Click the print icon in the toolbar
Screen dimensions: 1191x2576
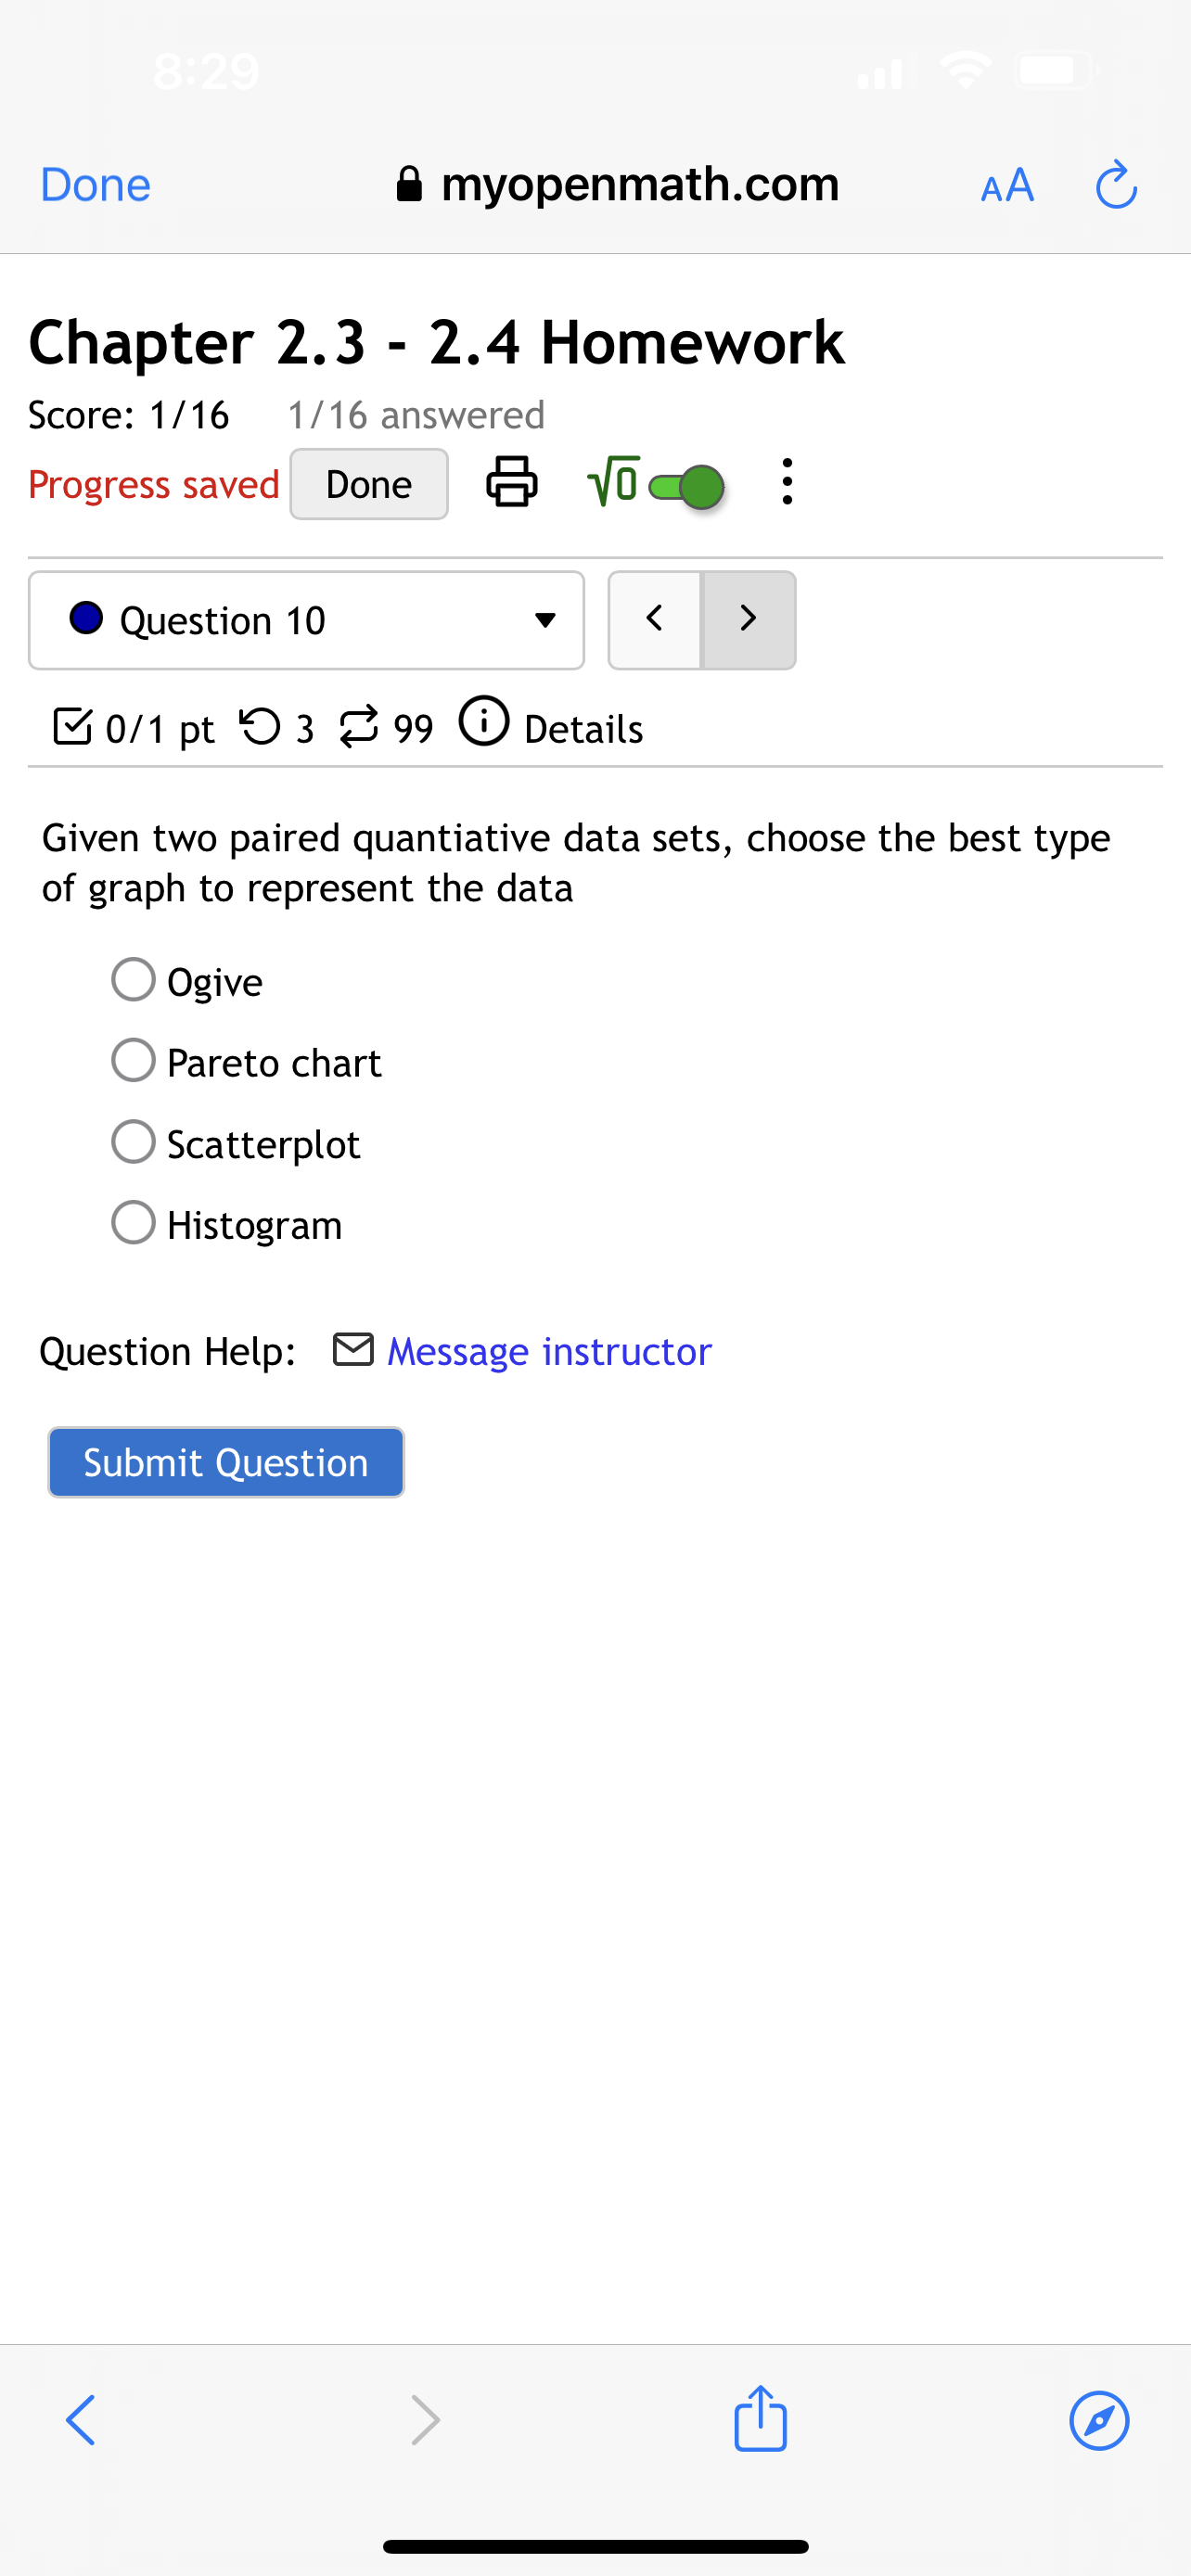[512, 483]
